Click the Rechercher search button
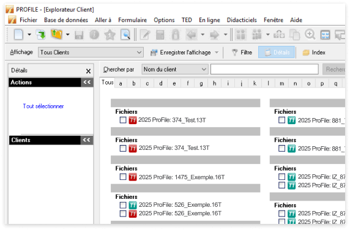This screenshot has height=230, width=350. (x=334, y=69)
